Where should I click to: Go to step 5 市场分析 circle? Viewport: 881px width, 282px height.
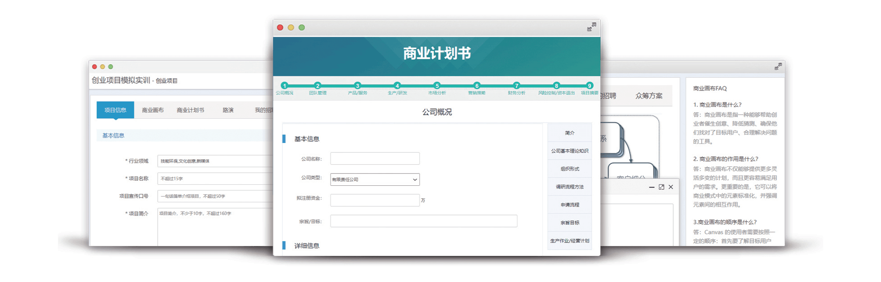pyautogui.click(x=436, y=85)
